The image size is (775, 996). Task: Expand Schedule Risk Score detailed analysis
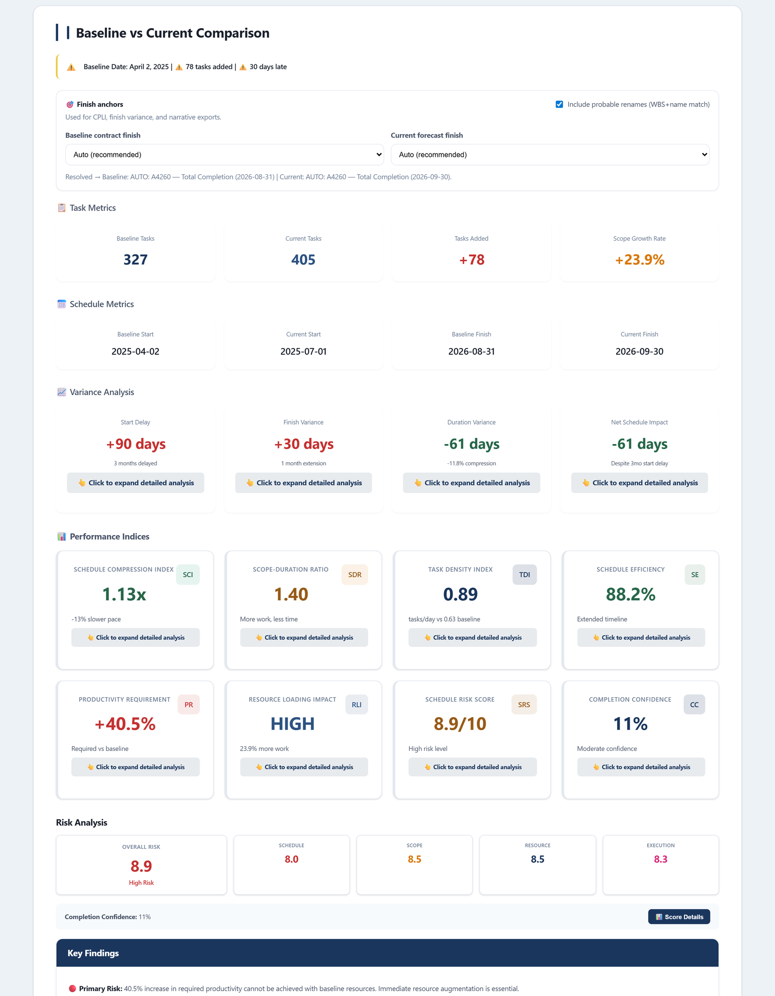click(472, 767)
